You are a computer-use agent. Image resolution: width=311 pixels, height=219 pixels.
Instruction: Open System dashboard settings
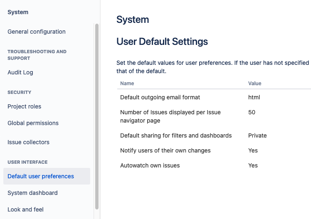pyautogui.click(x=32, y=193)
